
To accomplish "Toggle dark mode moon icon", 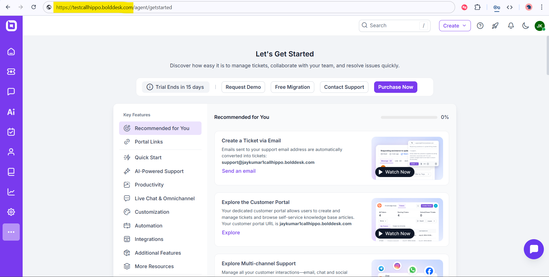I will click(526, 26).
